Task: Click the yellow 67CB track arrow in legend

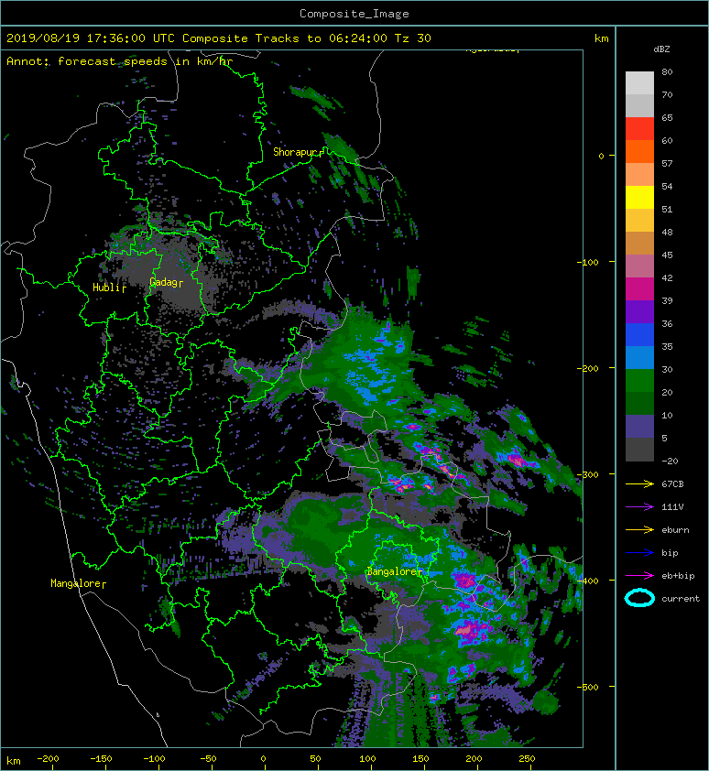Action: click(639, 484)
